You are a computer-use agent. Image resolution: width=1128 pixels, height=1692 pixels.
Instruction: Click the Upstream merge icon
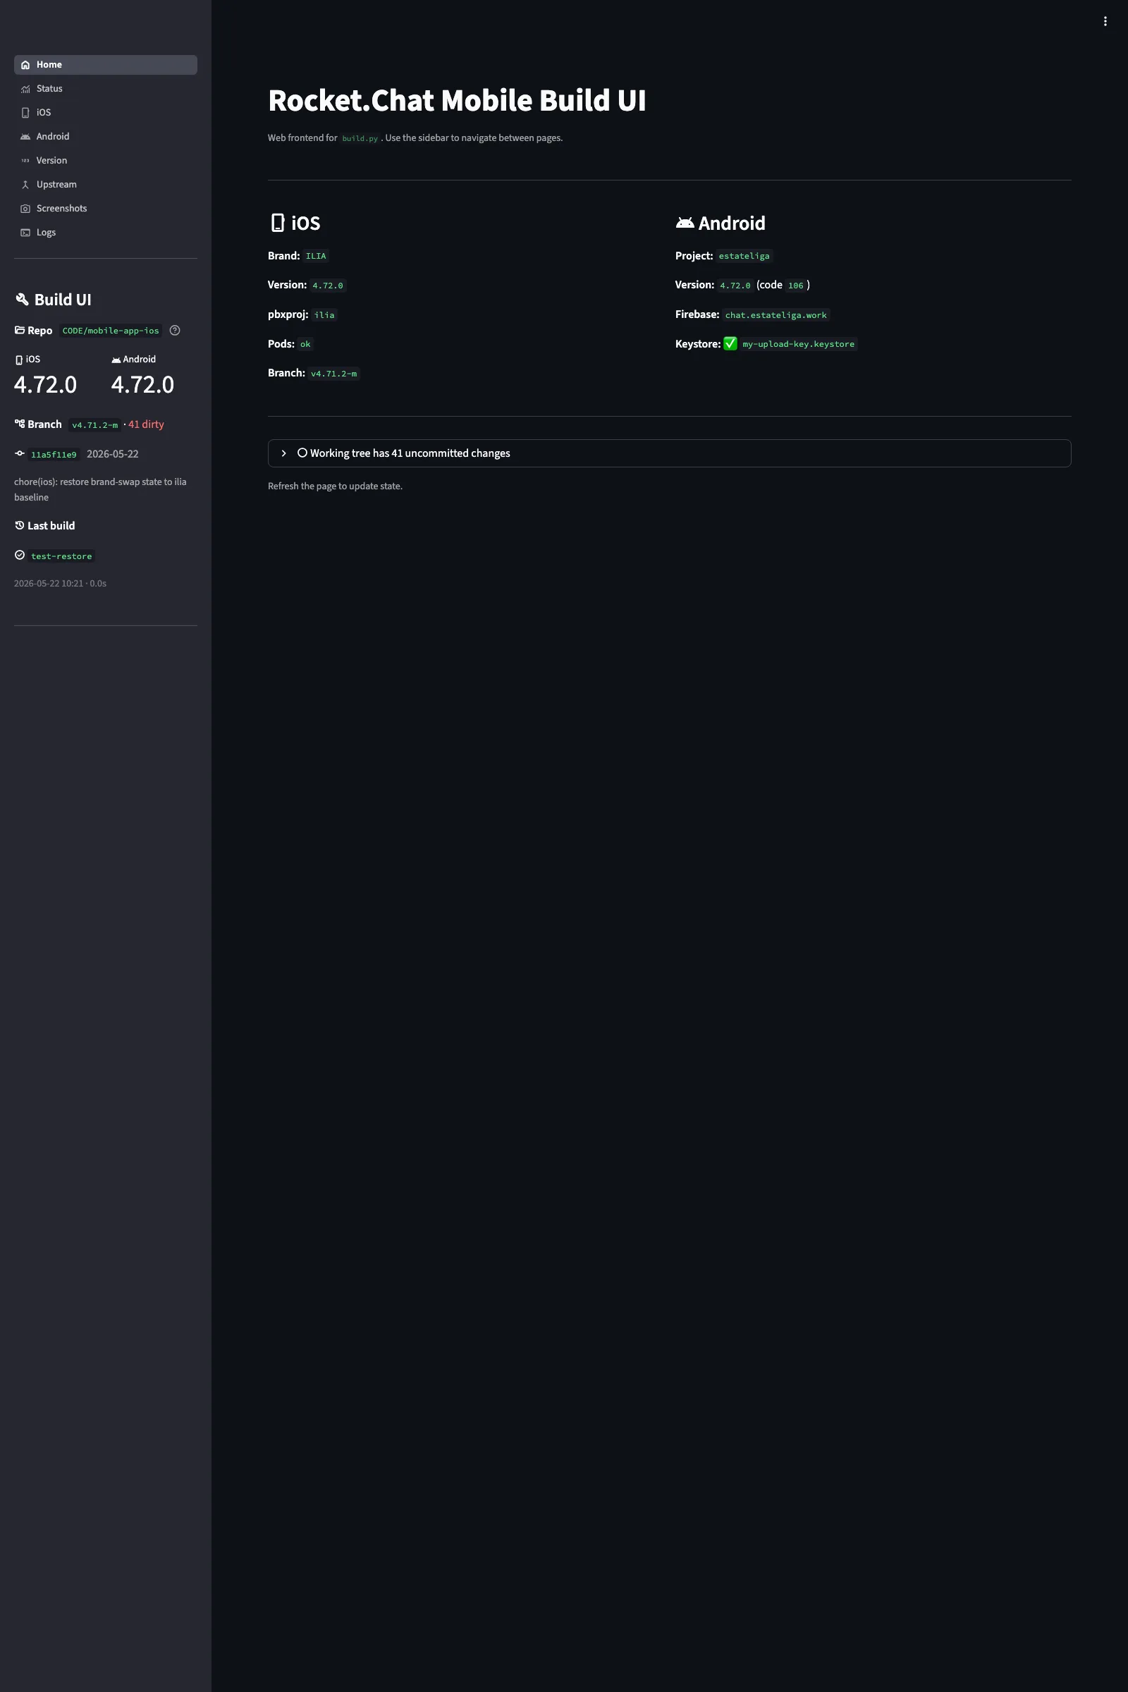(25, 184)
